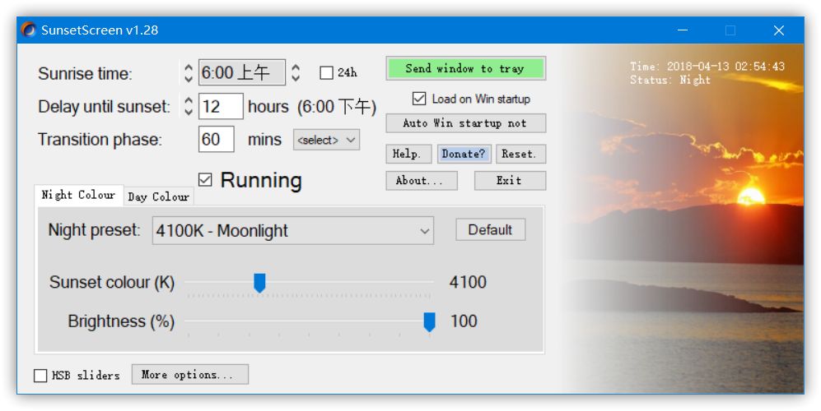Click the Exit button
Viewport: 821px width, 411px height.
click(x=510, y=181)
